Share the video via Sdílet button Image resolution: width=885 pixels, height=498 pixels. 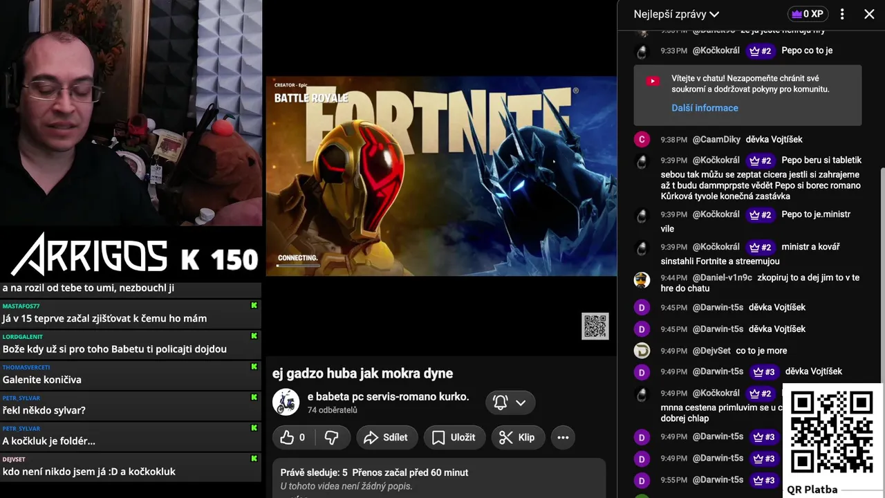[x=386, y=437]
